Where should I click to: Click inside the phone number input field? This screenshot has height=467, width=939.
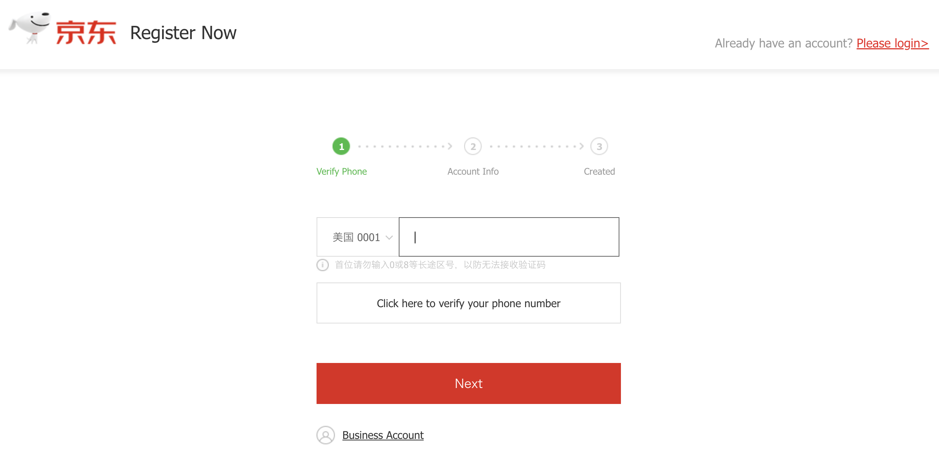pyautogui.click(x=509, y=237)
